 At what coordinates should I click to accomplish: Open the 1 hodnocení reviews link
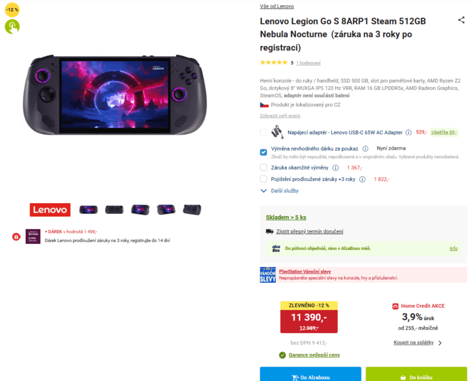click(308, 63)
